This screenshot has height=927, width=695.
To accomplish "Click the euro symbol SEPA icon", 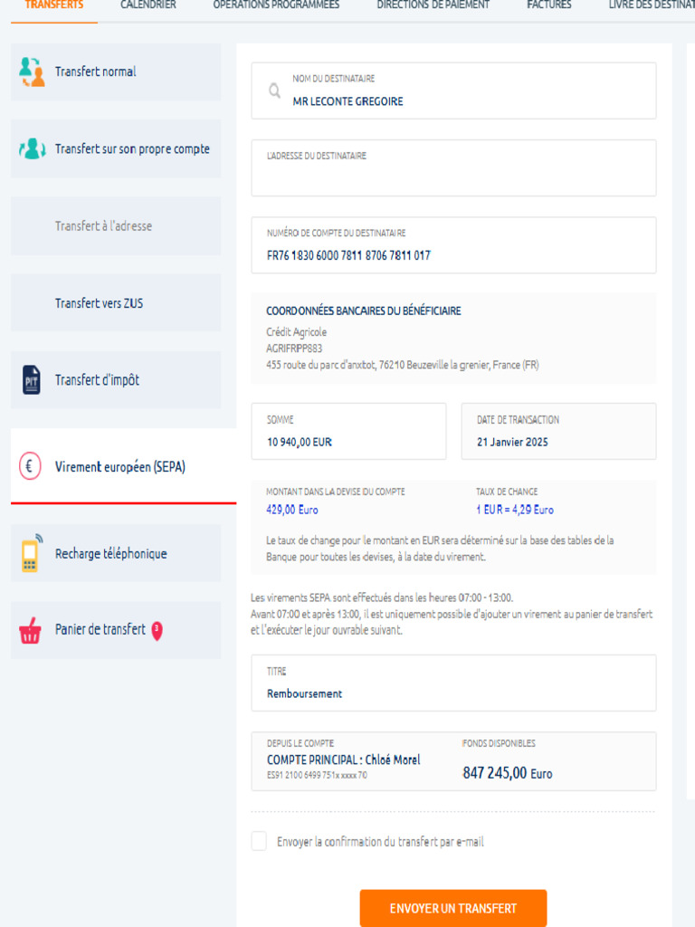I will tap(31, 467).
